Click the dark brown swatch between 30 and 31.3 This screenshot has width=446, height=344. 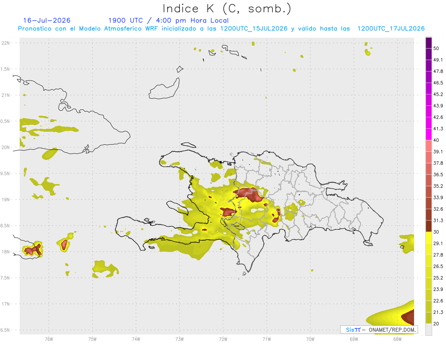tap(429, 226)
